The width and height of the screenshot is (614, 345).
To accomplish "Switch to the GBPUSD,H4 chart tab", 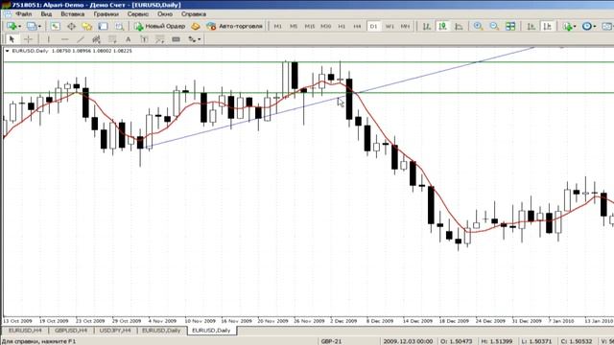I will 71,331.
